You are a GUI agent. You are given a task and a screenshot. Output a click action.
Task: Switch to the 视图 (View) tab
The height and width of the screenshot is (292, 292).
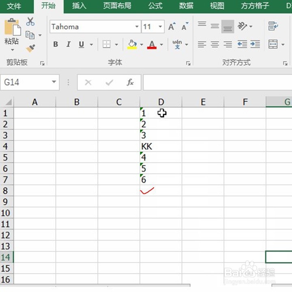tap(217, 6)
